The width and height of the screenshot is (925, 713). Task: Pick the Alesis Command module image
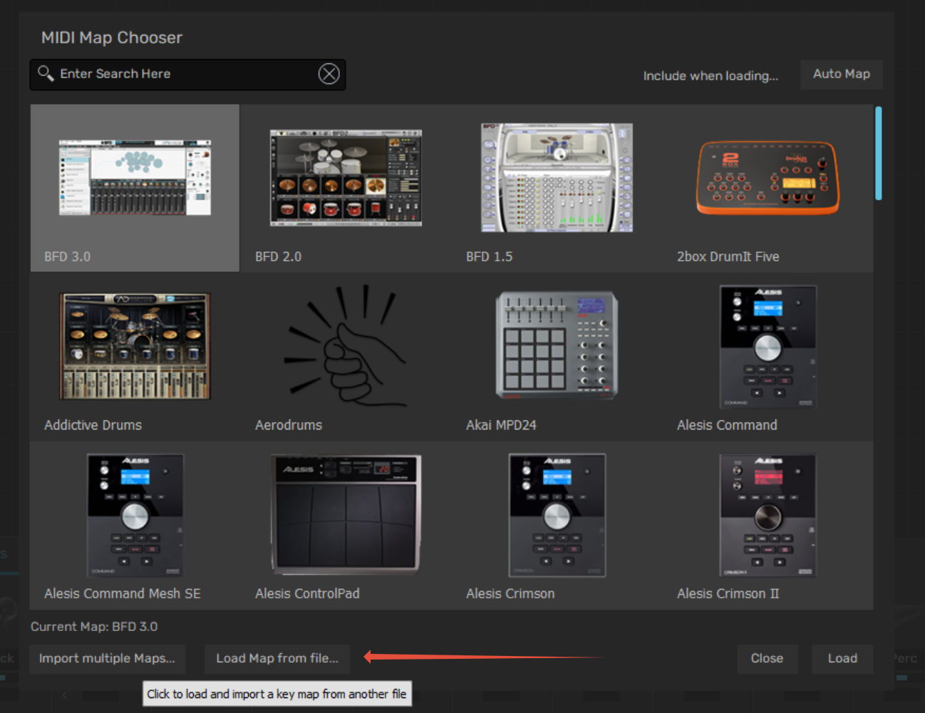coord(768,346)
